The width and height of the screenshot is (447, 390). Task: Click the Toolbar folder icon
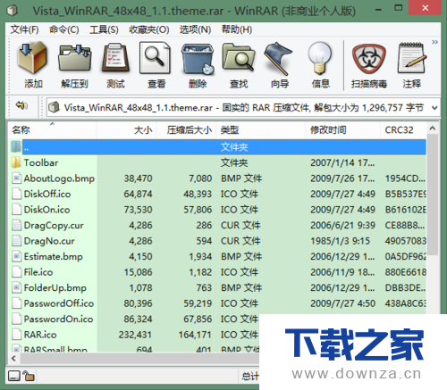(16, 162)
